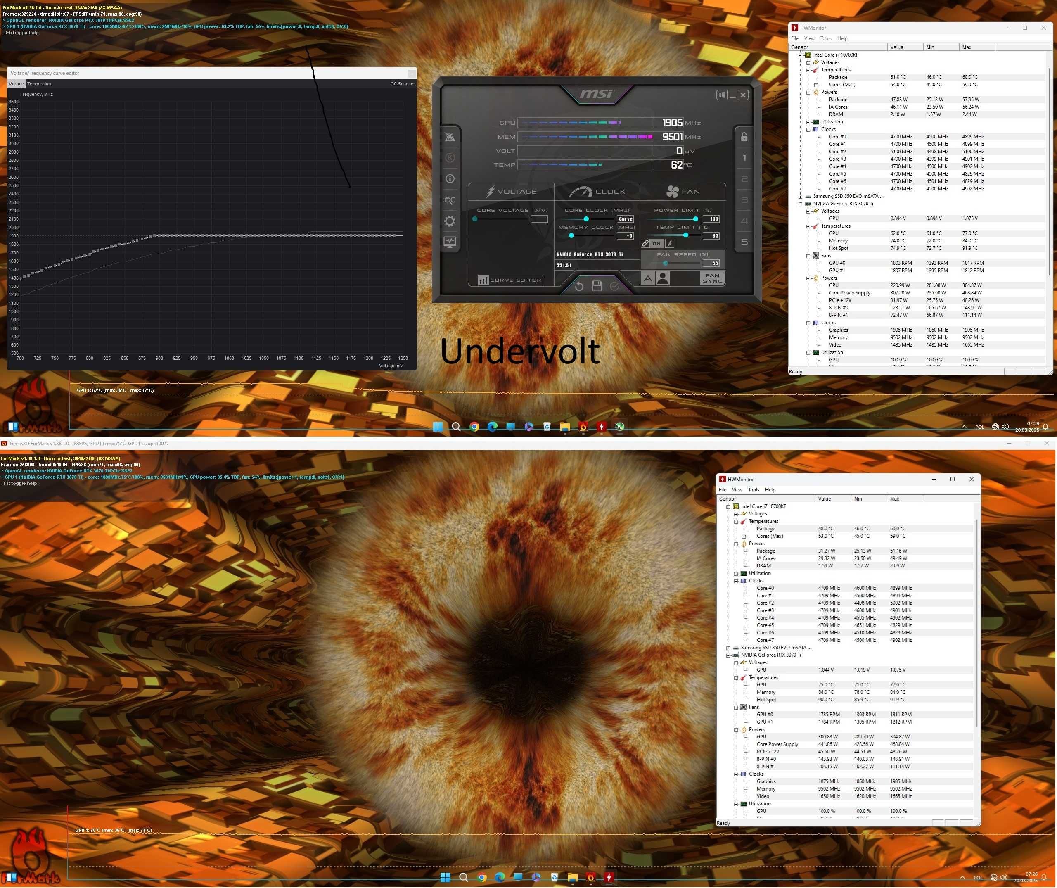Click the FurMark icon in the 07:39 taskbar
Viewport: 1057px width, 888px height.
click(x=583, y=427)
